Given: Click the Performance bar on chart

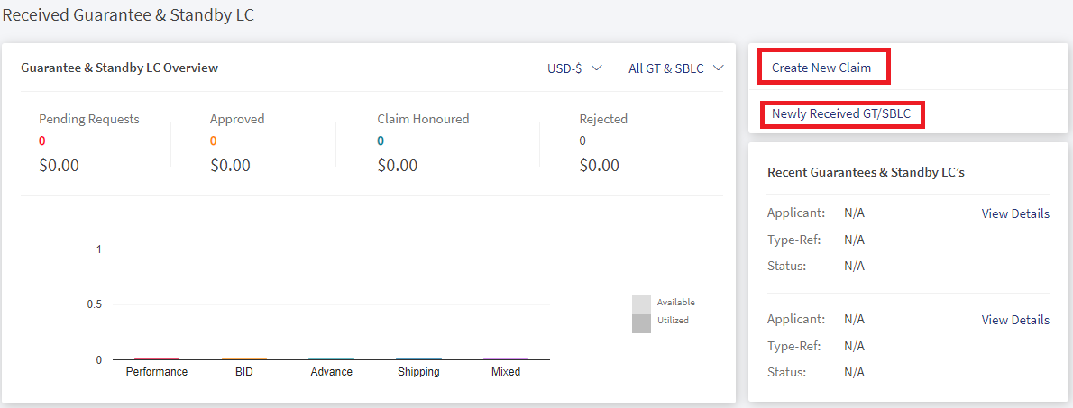Looking at the screenshot, I should click(157, 358).
